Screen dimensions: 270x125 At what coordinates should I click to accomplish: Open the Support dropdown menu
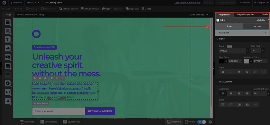(x=261, y=3)
